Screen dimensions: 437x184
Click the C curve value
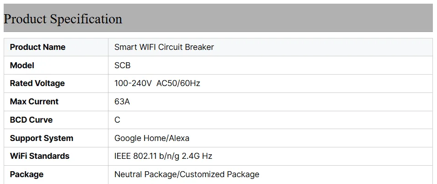click(117, 120)
